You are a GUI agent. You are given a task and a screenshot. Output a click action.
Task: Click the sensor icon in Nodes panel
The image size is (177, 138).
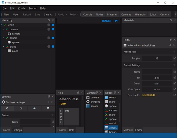pos(106,97)
